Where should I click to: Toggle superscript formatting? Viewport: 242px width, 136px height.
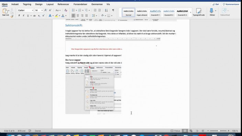[43, 15]
